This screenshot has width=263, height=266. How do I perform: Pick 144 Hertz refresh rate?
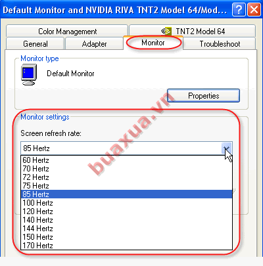[126, 229]
